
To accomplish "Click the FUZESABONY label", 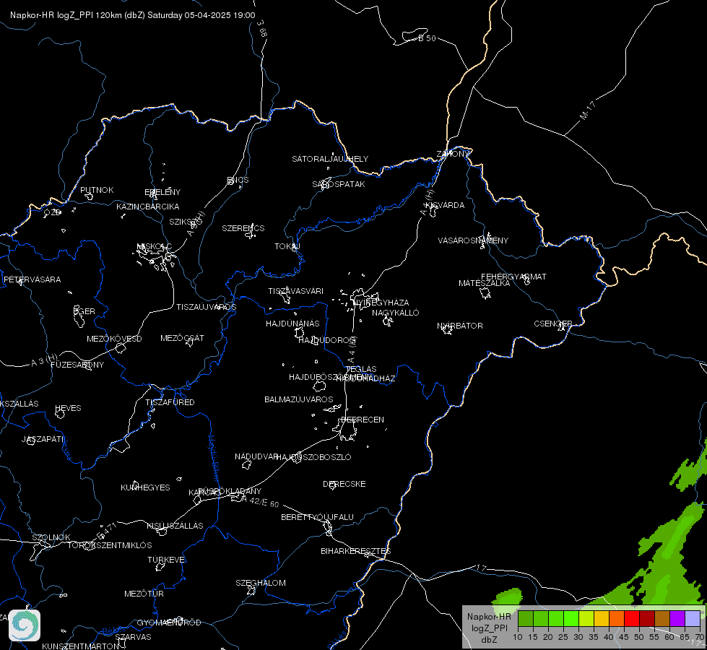I will pyautogui.click(x=77, y=365).
